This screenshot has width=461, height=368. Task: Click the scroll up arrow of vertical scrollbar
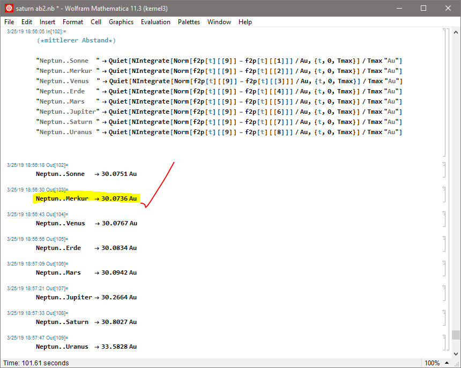(456, 32)
